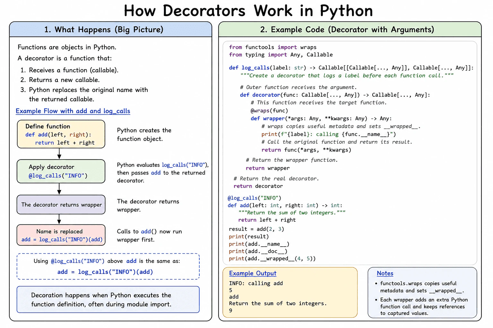Click the 'def log_calls(label: str)' code line
Viewport: 493px width, 328px height.
351,68
